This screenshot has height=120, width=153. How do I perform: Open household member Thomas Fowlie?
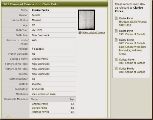tap(40, 112)
